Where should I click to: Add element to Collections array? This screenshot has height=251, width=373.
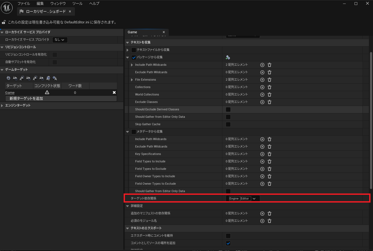click(x=262, y=87)
